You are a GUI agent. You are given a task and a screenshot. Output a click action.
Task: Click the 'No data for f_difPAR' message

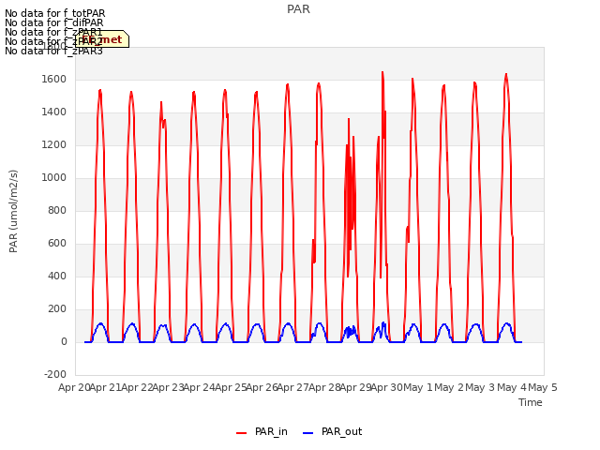54,22
